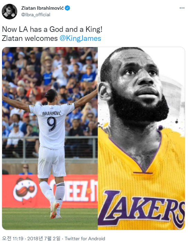The image size is (190, 242).
Task: Click the player's orange cleats on grass
Action: (x=55, y=210)
